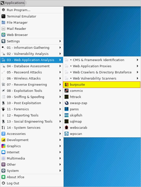This screenshot has height=187, width=141.
Task: Select 03 - Web Application Analysis entry
Action: [32, 60]
